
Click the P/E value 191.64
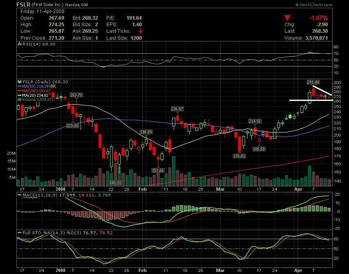(134, 18)
